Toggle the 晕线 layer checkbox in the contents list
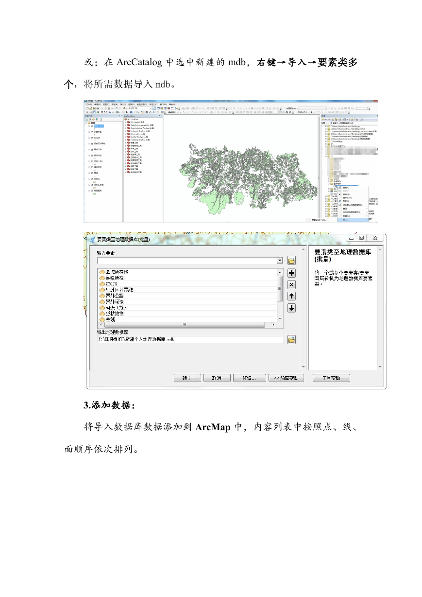The image size is (422, 597). tap(92, 173)
